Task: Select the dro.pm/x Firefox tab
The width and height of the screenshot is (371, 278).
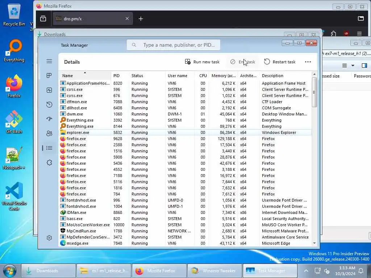Action: 92,19
